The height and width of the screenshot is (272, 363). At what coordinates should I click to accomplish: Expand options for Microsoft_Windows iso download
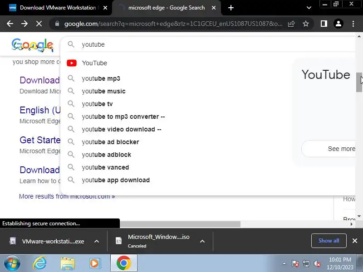click(202, 241)
